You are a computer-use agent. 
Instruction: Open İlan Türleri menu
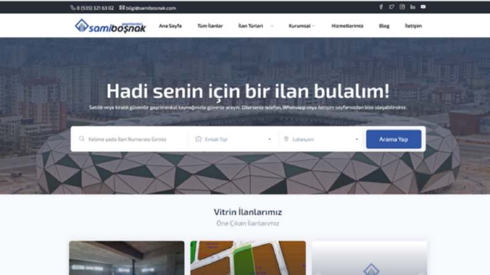(x=251, y=26)
